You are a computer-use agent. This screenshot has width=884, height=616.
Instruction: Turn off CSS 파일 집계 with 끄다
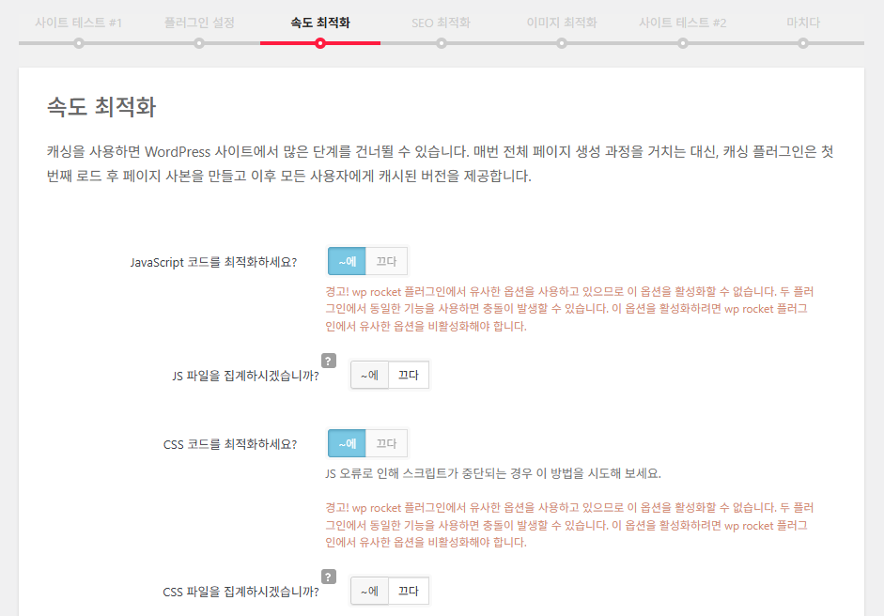(x=411, y=591)
